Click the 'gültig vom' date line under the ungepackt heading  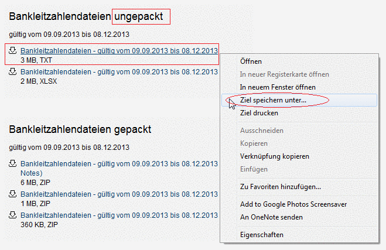(69, 35)
